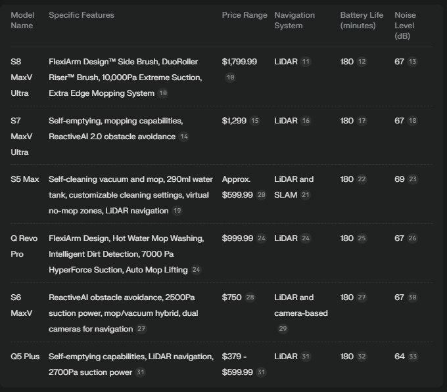Open citation 10 below the $1,799.99 price

[230, 77]
